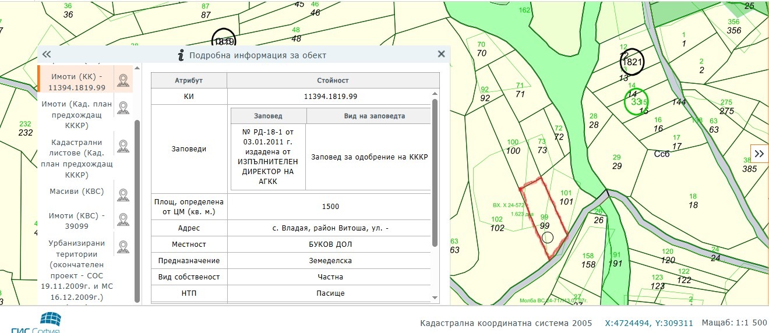Click the left layer list scrollbar thumb
Screen dimensions: 769x333
137,211
